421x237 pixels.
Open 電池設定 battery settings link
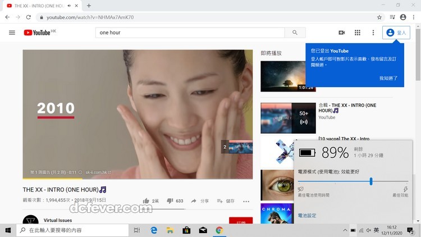coord(307,216)
